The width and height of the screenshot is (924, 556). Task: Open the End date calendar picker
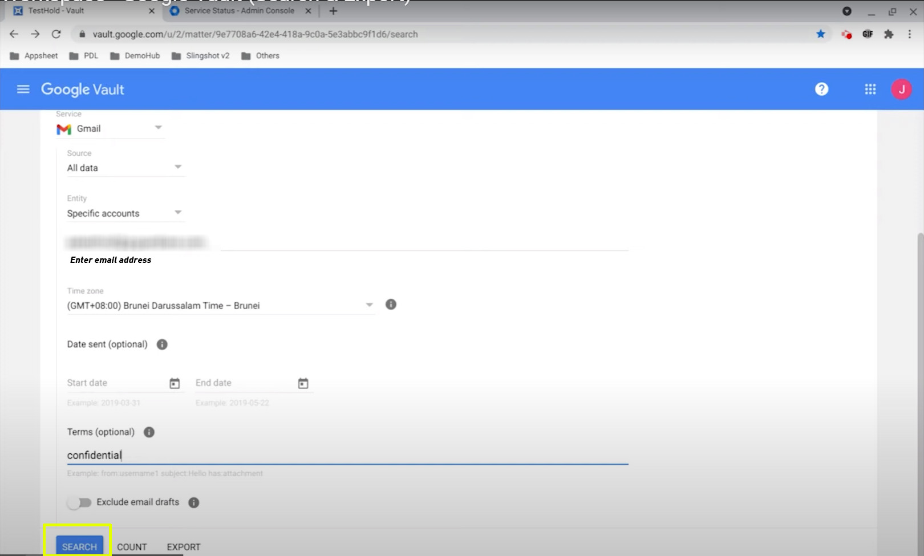coord(303,383)
